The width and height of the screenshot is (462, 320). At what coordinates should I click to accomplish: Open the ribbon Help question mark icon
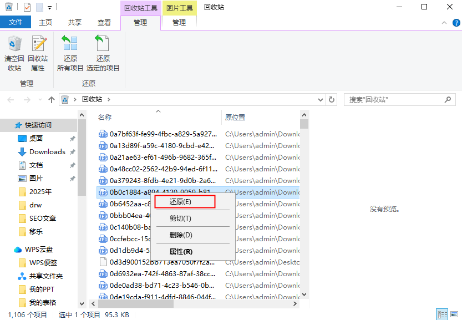(x=455, y=23)
